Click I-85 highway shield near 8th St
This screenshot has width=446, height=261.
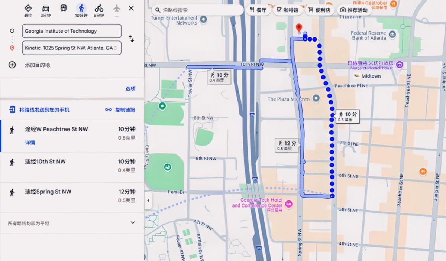(252, 115)
